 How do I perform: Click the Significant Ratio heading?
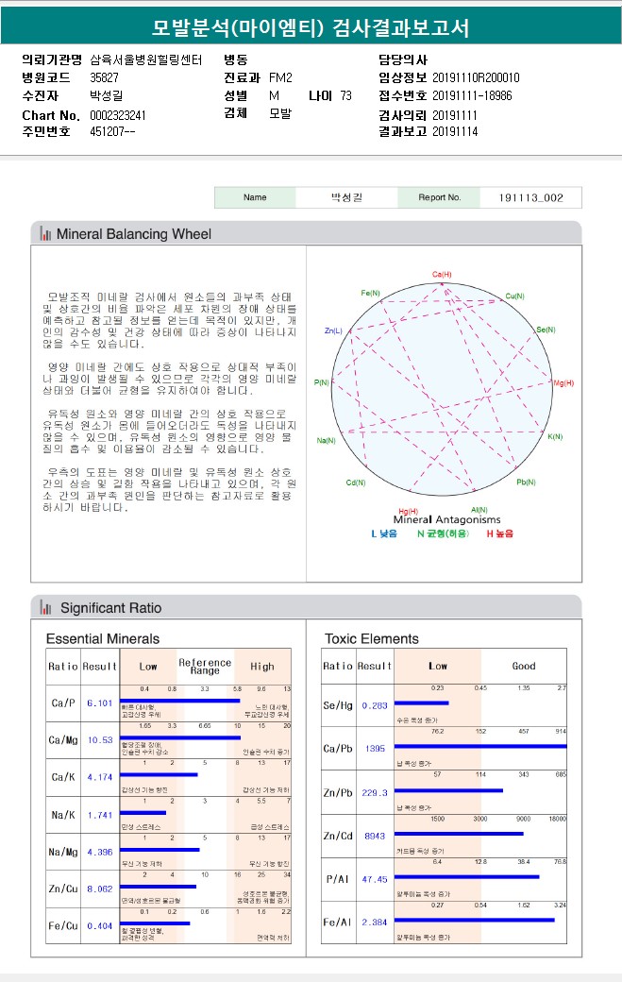pos(110,607)
